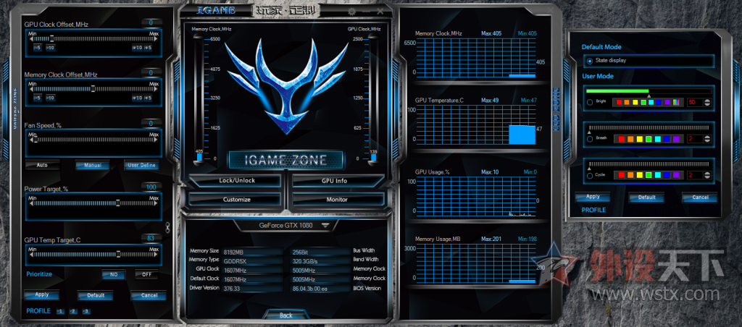Click the Power Target value field showing 100
Image resolution: width=742 pixels, height=327 pixels.
[x=151, y=187]
